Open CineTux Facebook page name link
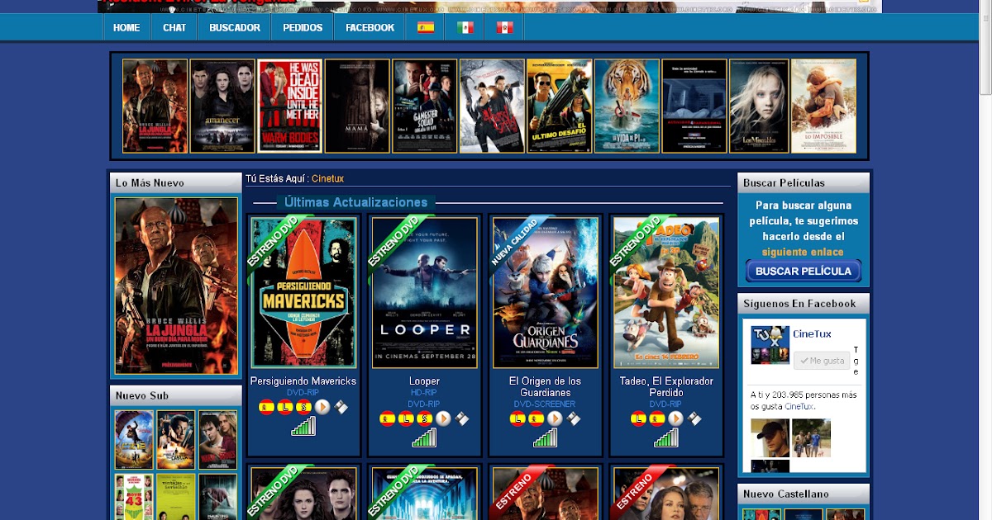Image resolution: width=992 pixels, height=520 pixels. (812, 333)
